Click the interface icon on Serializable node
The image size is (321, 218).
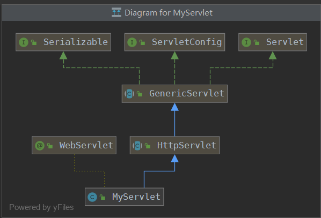(x=24, y=42)
